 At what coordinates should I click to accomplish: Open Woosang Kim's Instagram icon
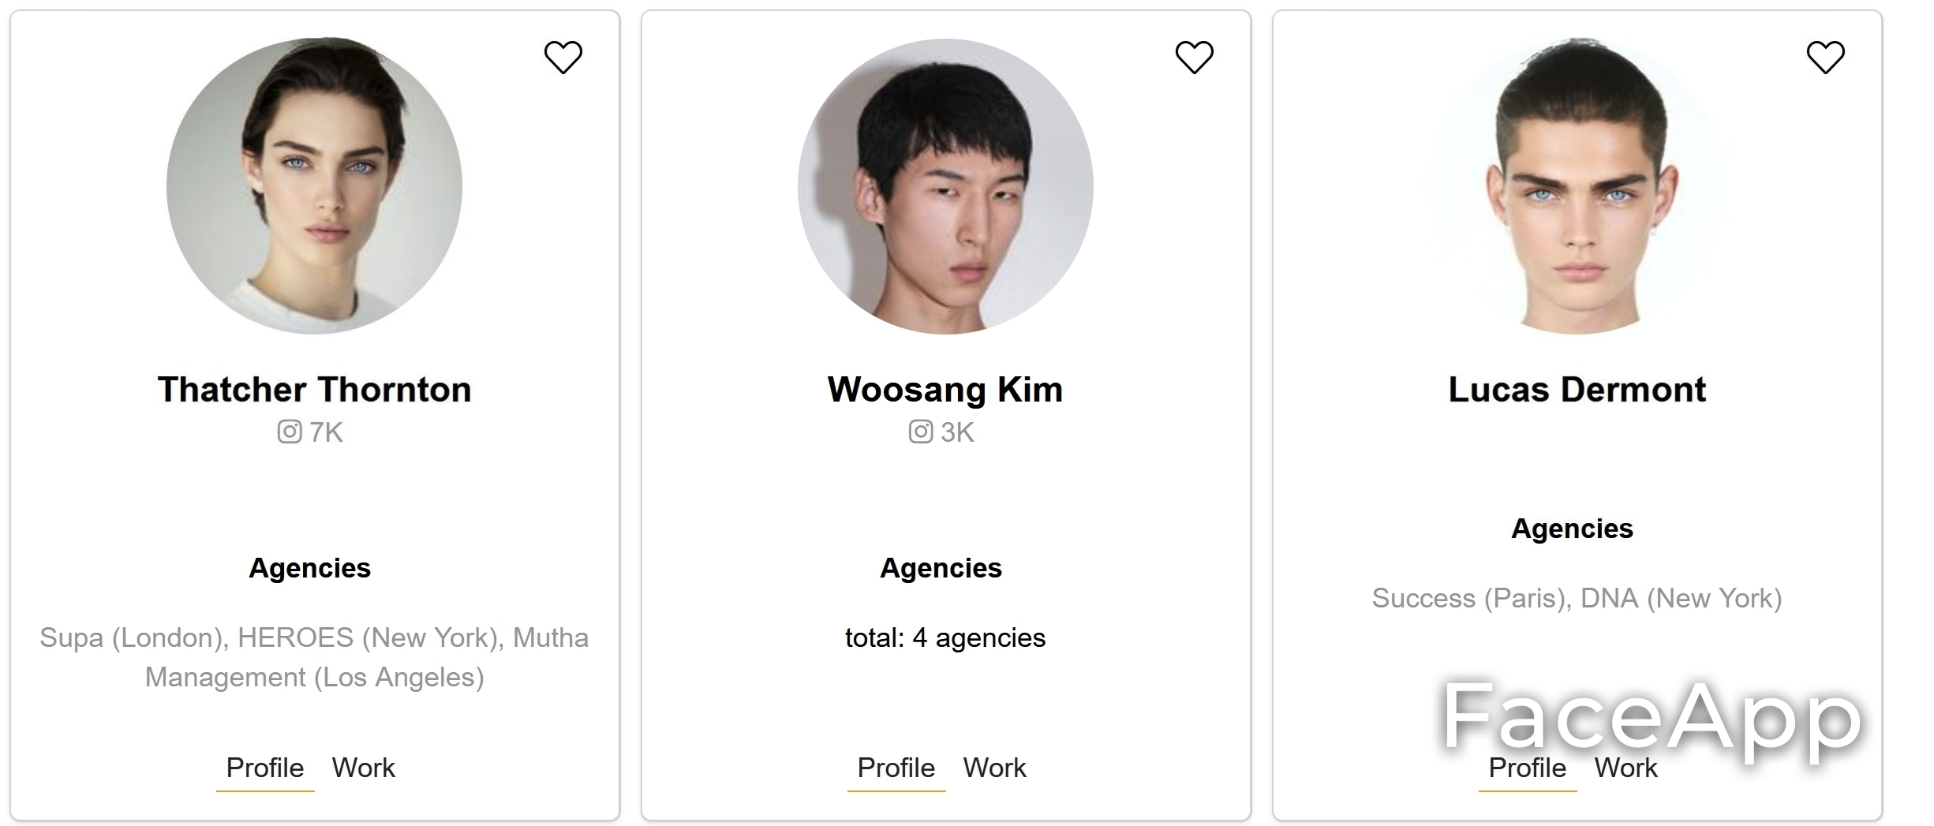pyautogui.click(x=921, y=432)
